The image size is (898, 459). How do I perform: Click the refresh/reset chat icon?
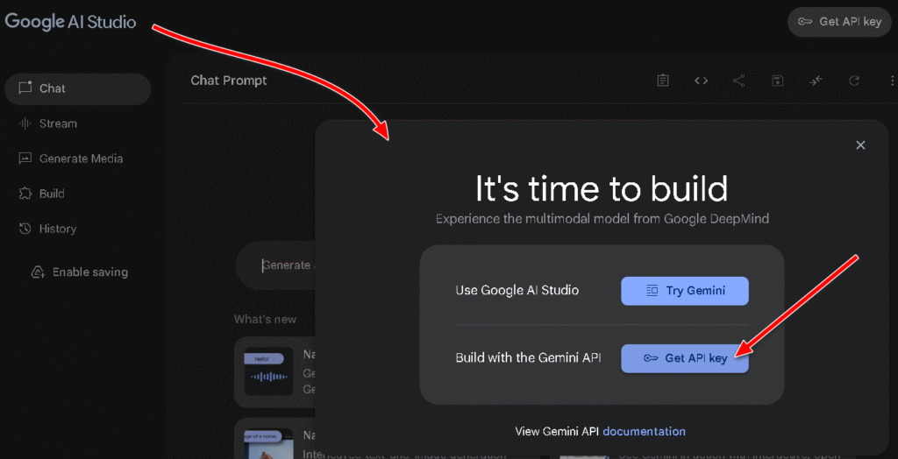(854, 81)
